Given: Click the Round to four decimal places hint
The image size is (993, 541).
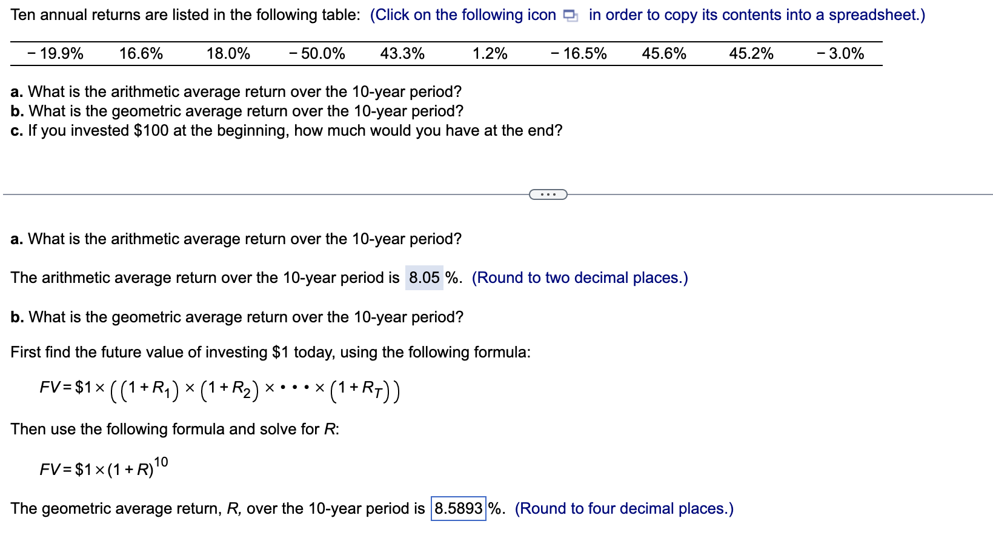Looking at the screenshot, I should coord(623,509).
